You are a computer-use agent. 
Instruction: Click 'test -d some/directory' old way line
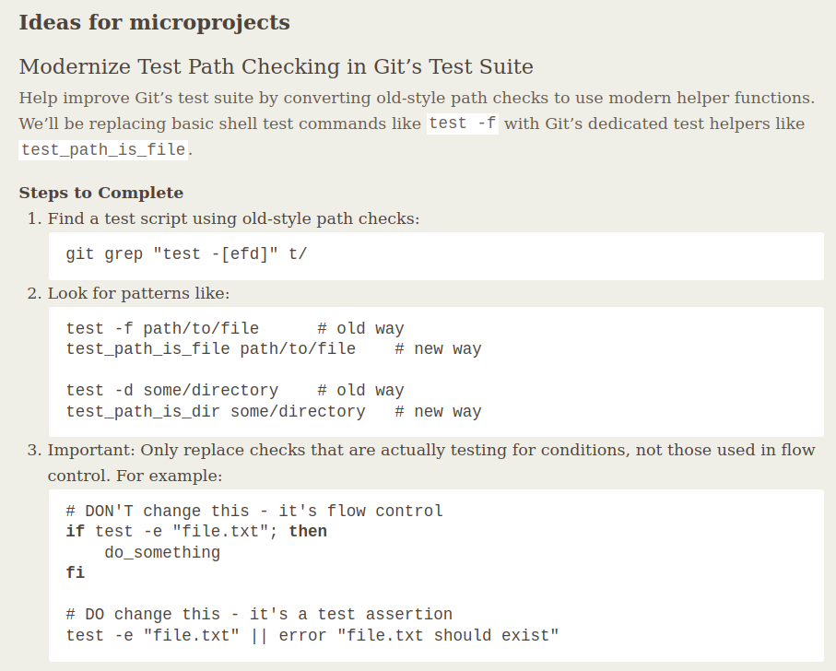pyautogui.click(x=235, y=391)
